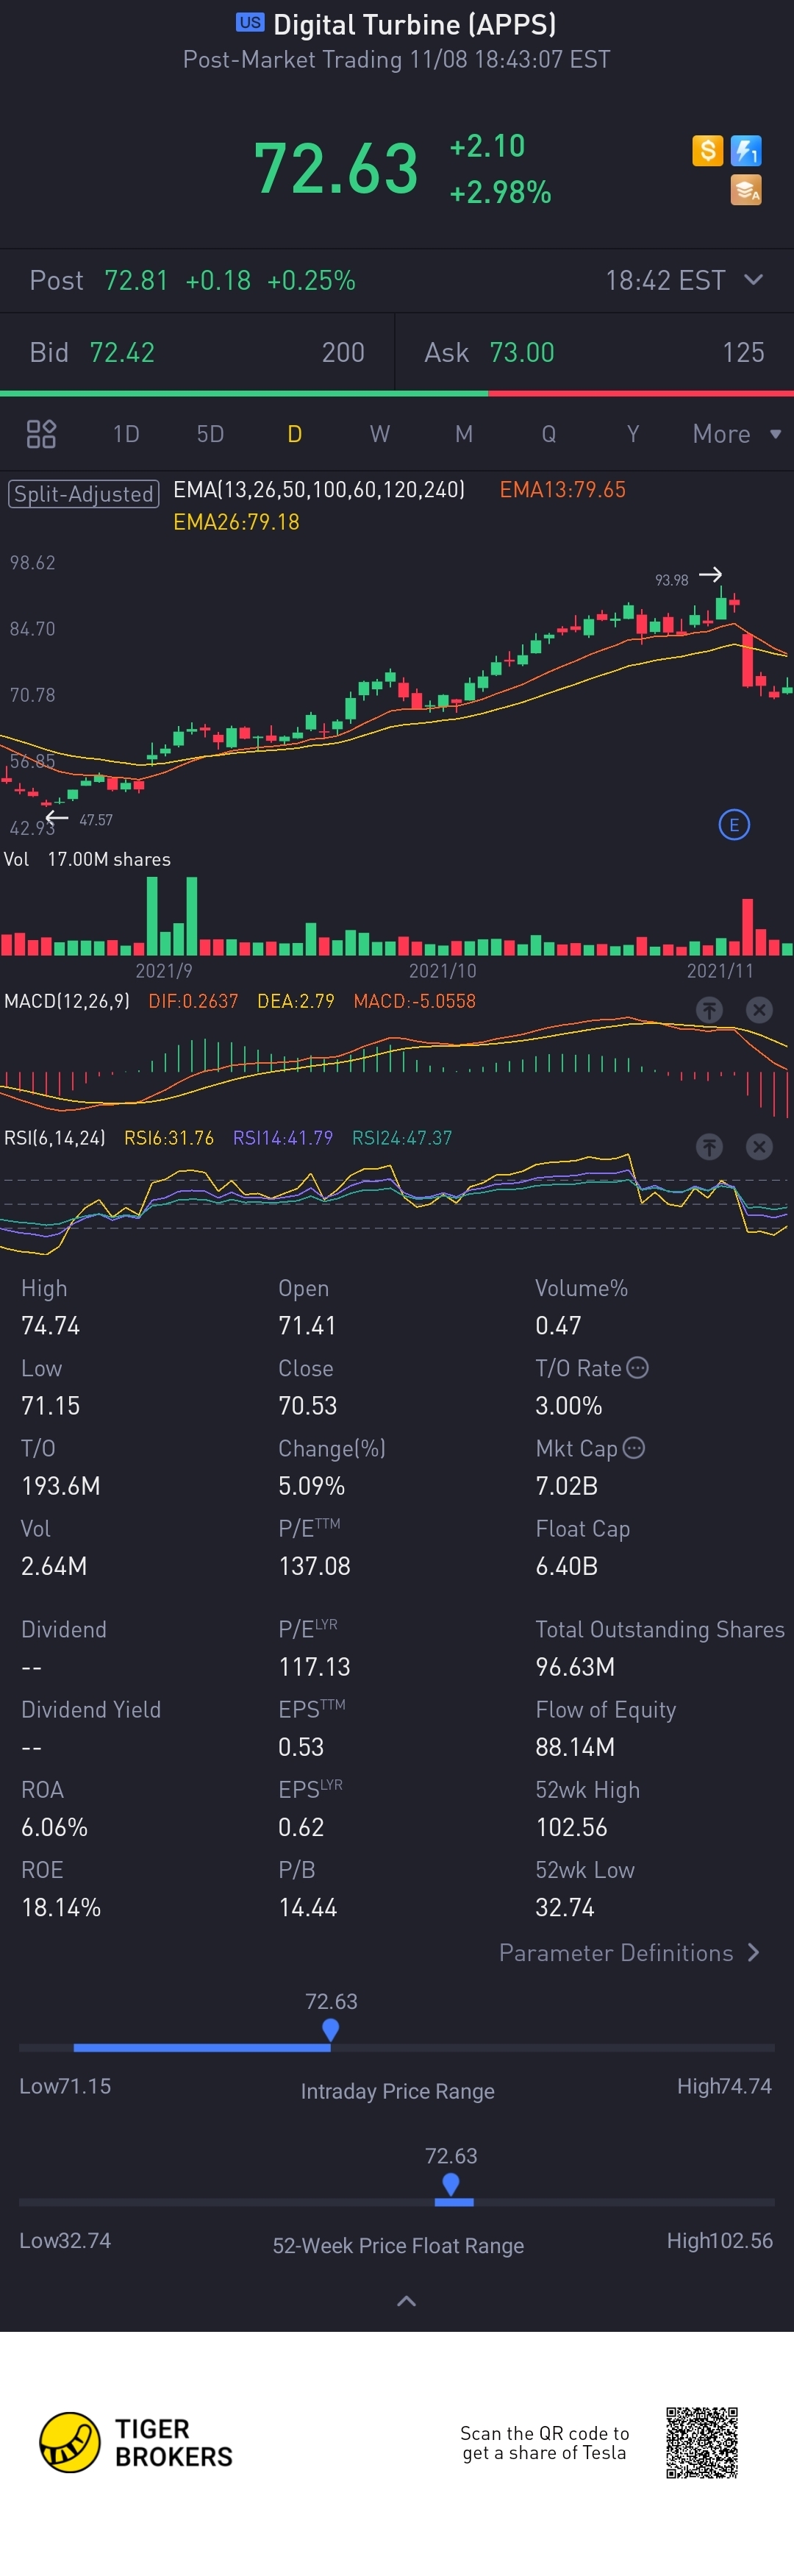Switch to 5D timeframe tab
This screenshot has height=2554, width=794.
point(210,433)
